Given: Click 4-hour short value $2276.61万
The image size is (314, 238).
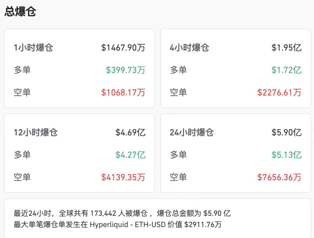Looking at the screenshot, I should point(279,93).
